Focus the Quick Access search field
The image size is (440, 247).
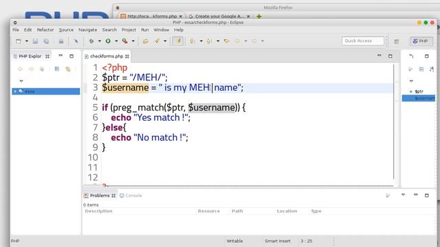tap(363, 41)
